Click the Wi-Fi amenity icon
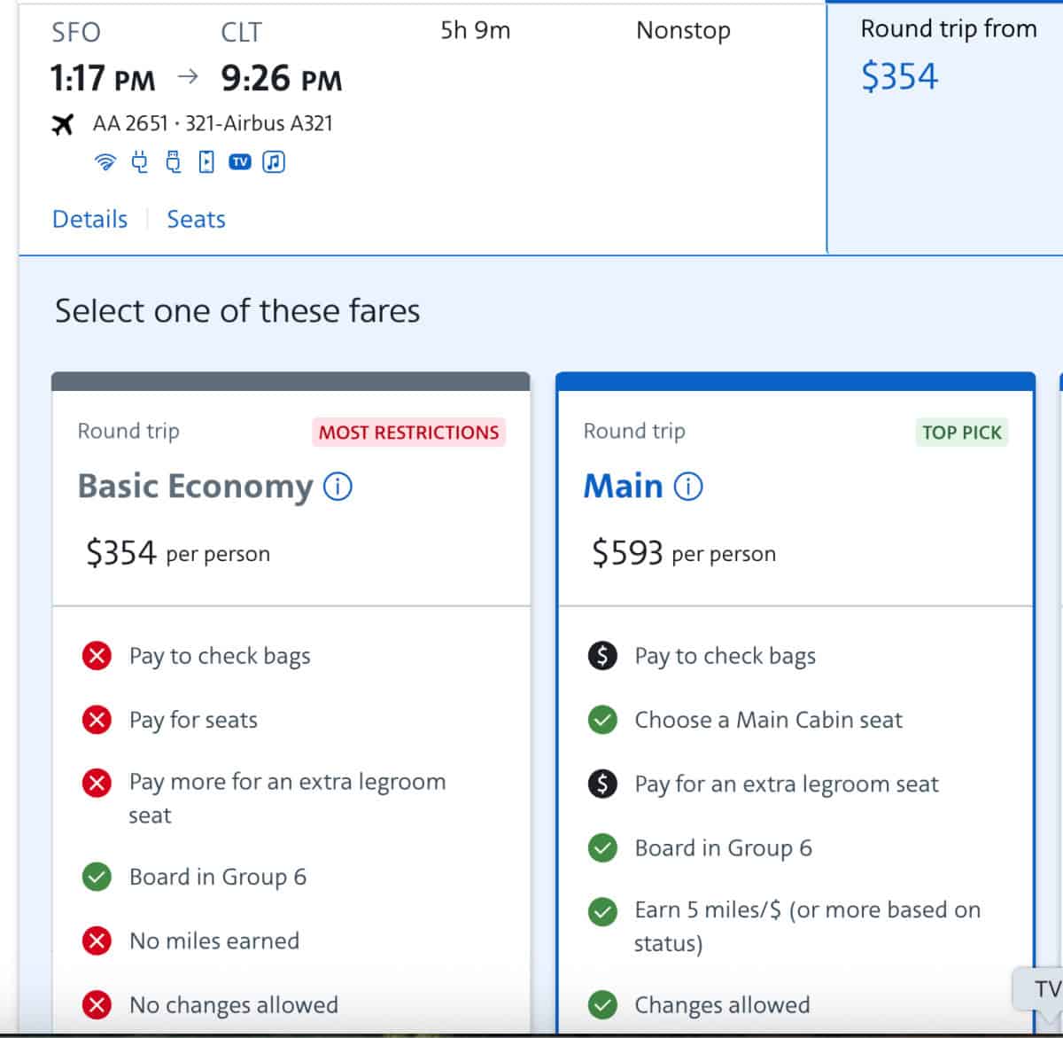The width and height of the screenshot is (1063, 1038). (x=105, y=161)
